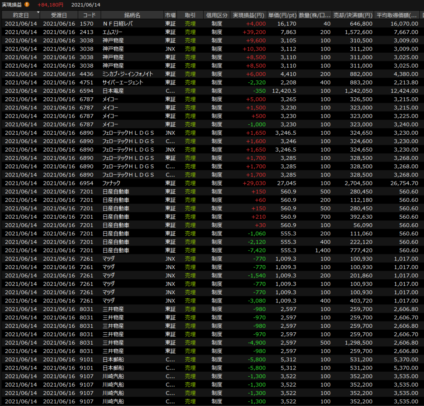Click the +84,180円 total profit value
The image size is (424, 406).
(x=50, y=5)
